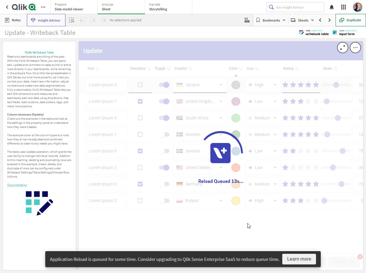Open the notifications bell
Image resolution: width=366 pixels, height=273 pixels.
tap(332, 7)
